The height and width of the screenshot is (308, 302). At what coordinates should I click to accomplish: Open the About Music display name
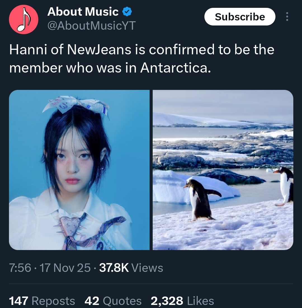tap(83, 11)
